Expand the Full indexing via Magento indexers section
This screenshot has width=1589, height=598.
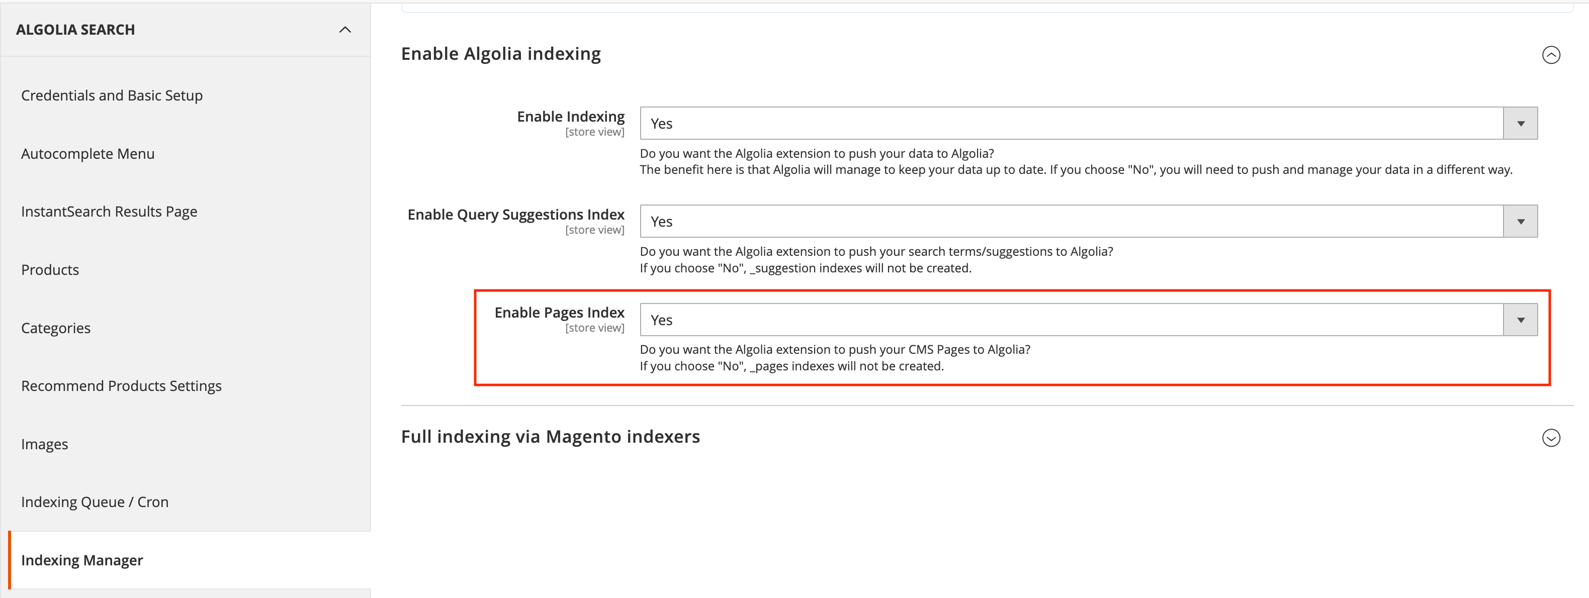click(x=1552, y=439)
